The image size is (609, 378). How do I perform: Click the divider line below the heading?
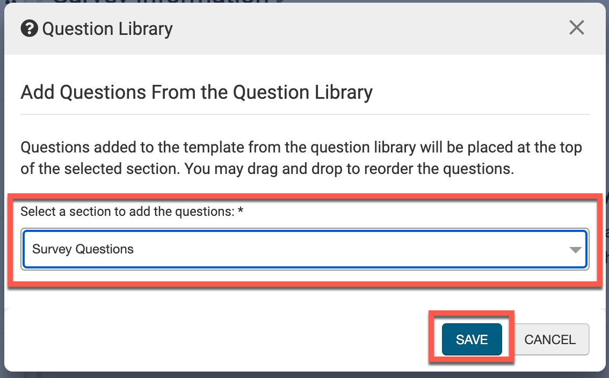point(305,114)
